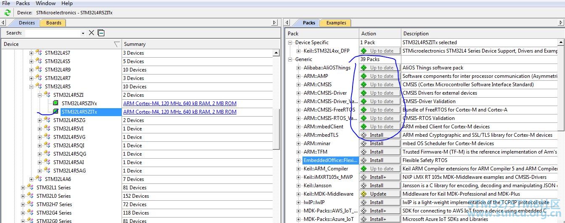Screen dimensions: 565x223
Task: Click the STM32L4R5ZG sub-family icon
Action: [47, 120]
